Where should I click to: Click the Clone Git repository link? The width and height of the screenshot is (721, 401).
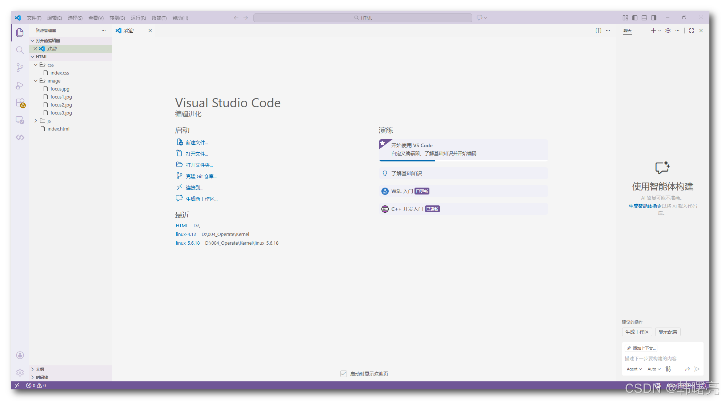click(x=201, y=176)
